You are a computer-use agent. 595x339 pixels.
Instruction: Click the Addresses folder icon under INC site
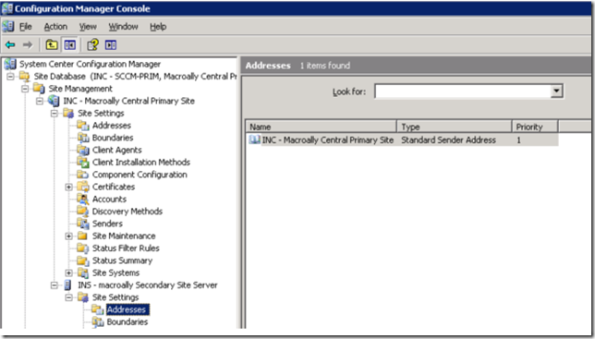(83, 125)
